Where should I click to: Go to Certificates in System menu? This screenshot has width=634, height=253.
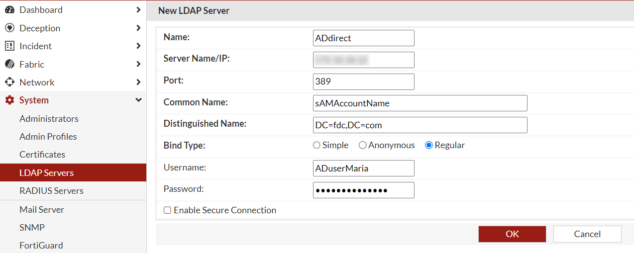click(42, 155)
